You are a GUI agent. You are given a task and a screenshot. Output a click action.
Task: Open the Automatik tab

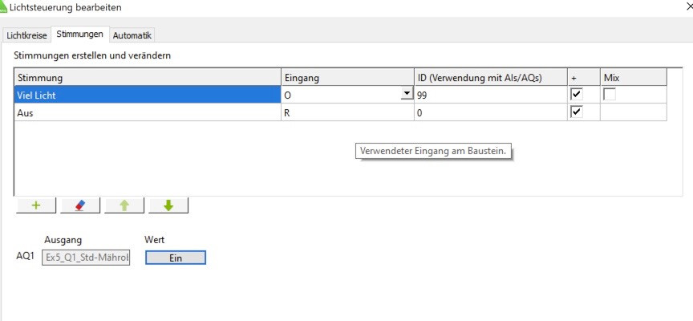[132, 35]
